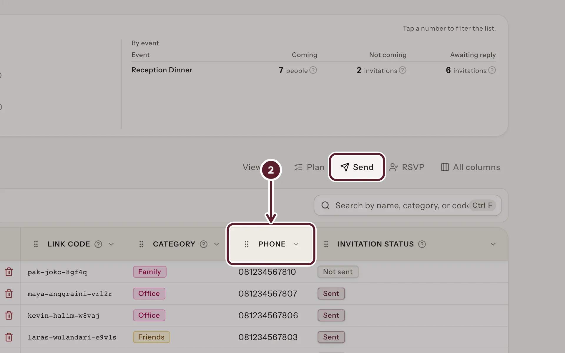The width and height of the screenshot is (565, 353).
Task: Click the Family category tag
Action: [149, 272]
